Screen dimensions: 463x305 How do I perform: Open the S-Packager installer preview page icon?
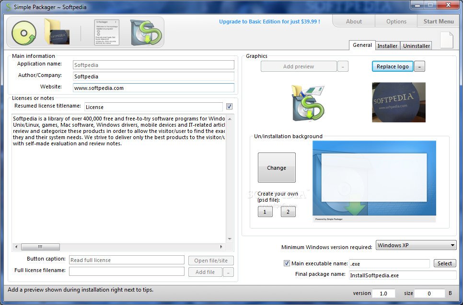click(x=106, y=33)
